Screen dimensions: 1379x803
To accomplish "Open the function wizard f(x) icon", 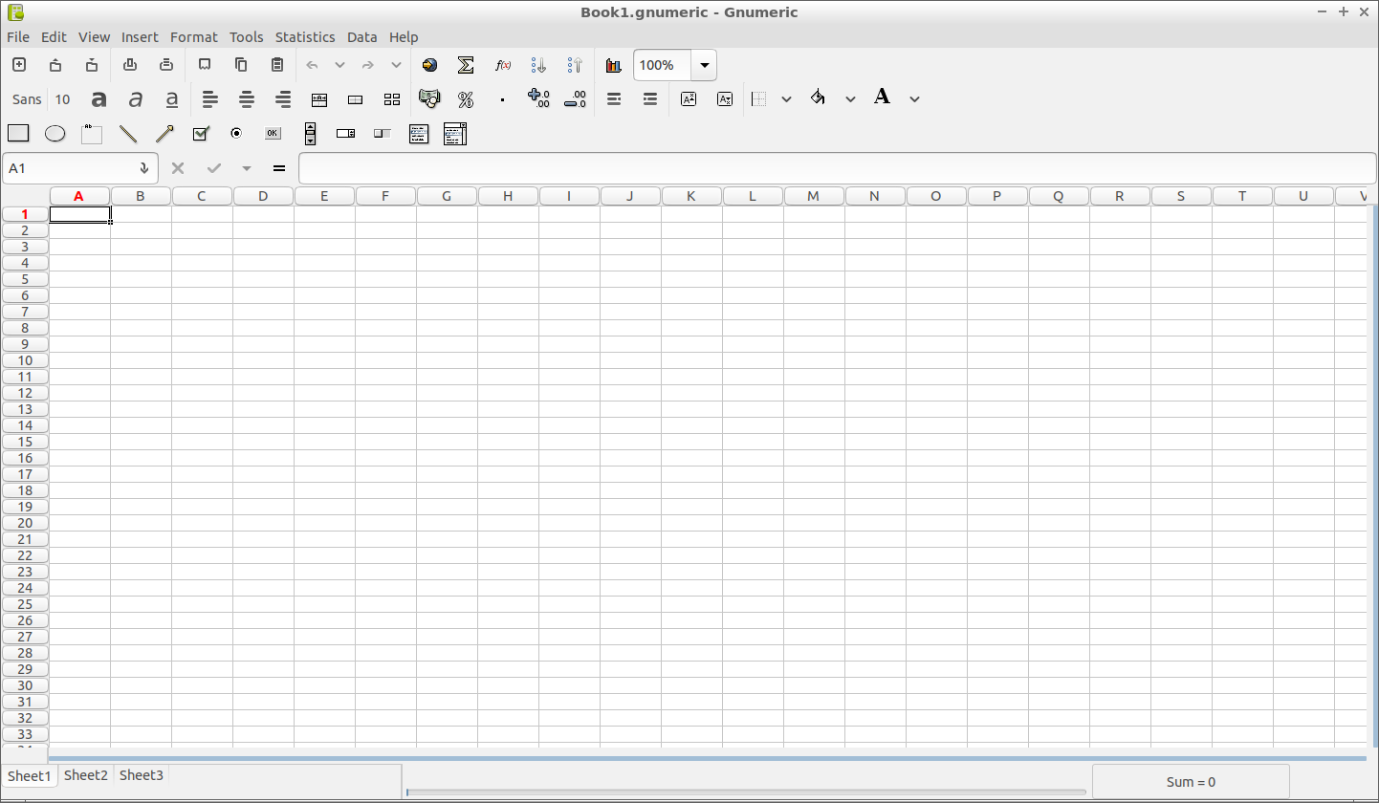I will tap(502, 65).
